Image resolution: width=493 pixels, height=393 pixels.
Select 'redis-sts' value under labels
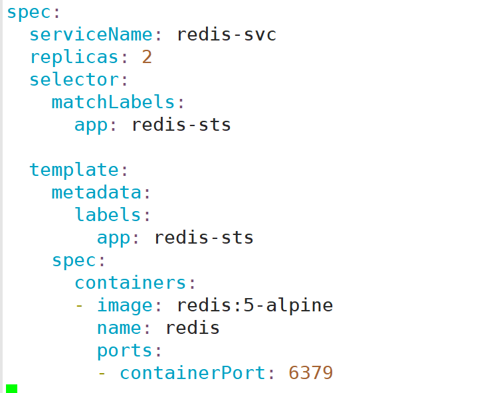pyautogui.click(x=204, y=238)
